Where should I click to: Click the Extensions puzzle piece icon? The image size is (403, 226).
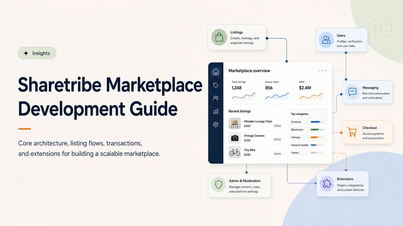point(327,184)
